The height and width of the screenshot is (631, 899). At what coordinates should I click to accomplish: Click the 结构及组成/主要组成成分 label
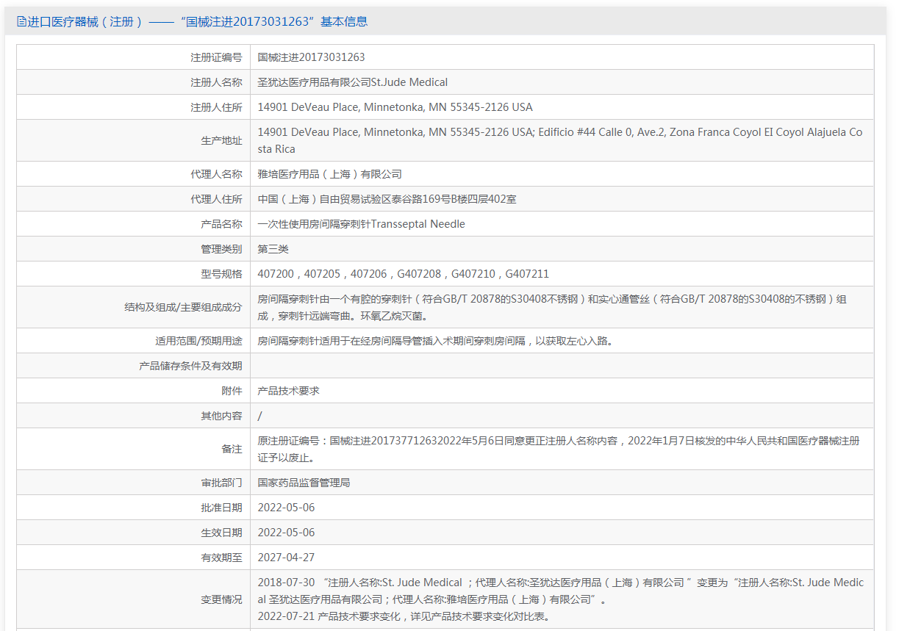183,307
